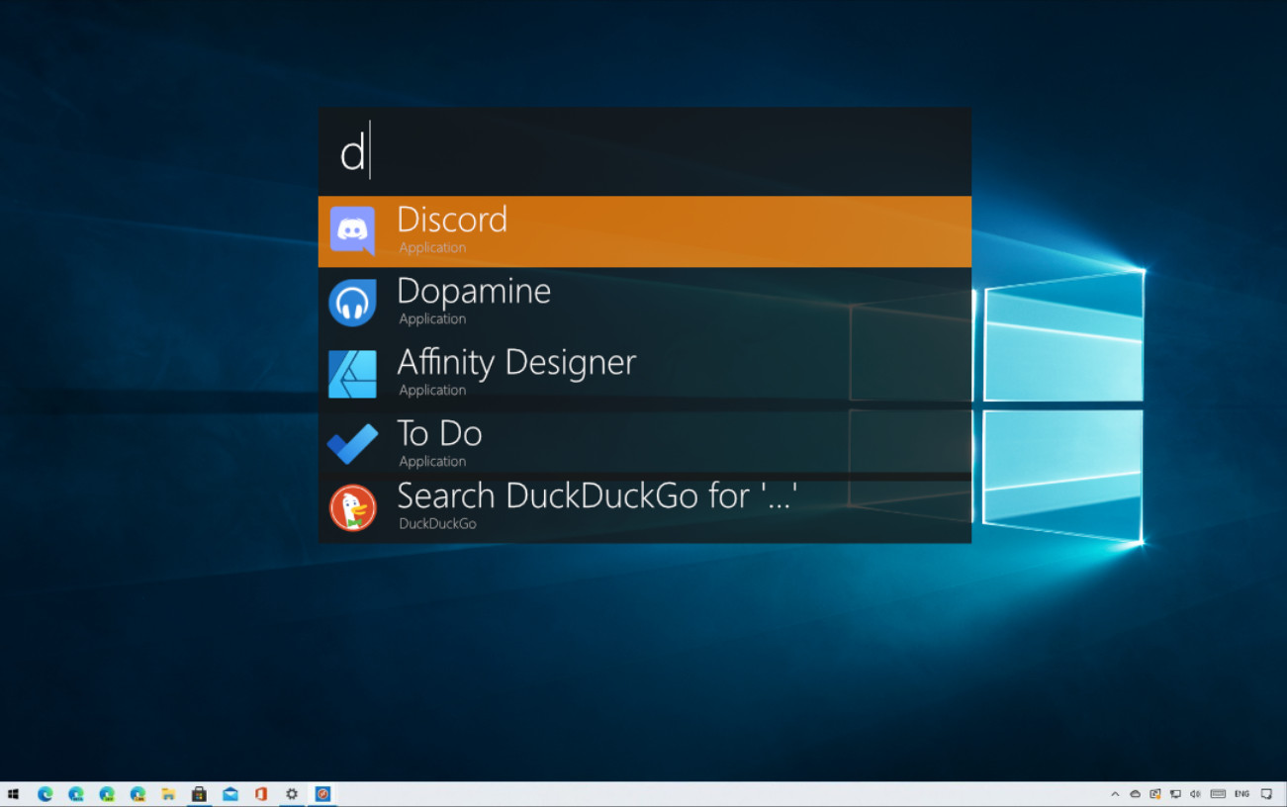Choose the Affinity Designer result text
The width and height of the screenshot is (1287, 807).
516,362
